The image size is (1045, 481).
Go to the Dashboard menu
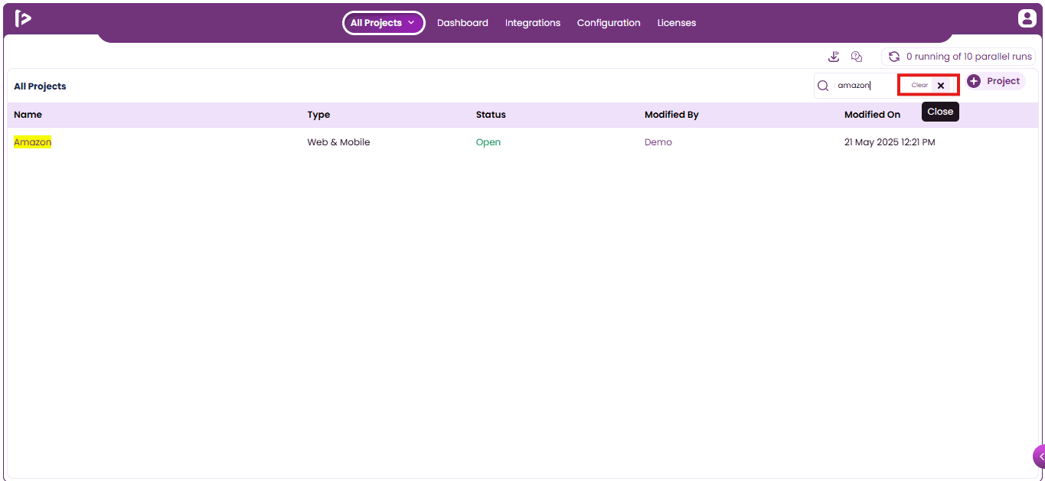462,23
